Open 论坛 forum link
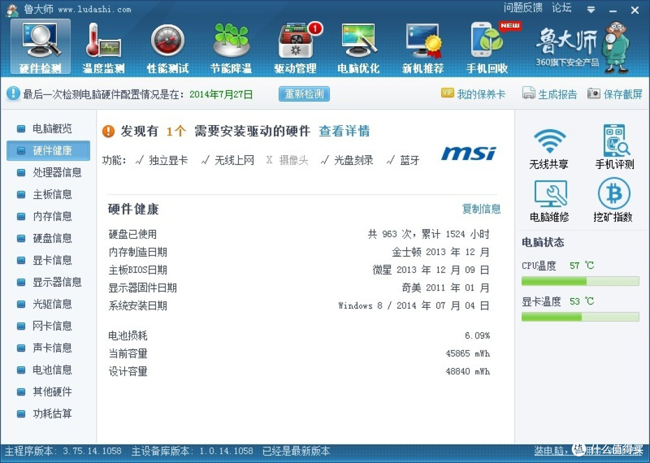Viewport: 650px width, 463px height. (562, 7)
